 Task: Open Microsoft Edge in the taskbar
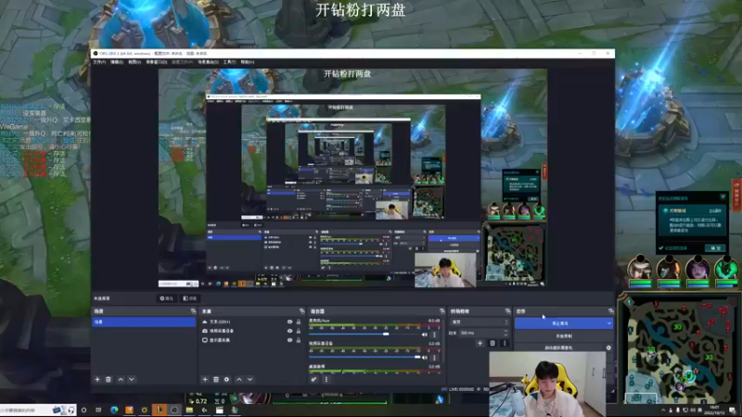coord(114,410)
